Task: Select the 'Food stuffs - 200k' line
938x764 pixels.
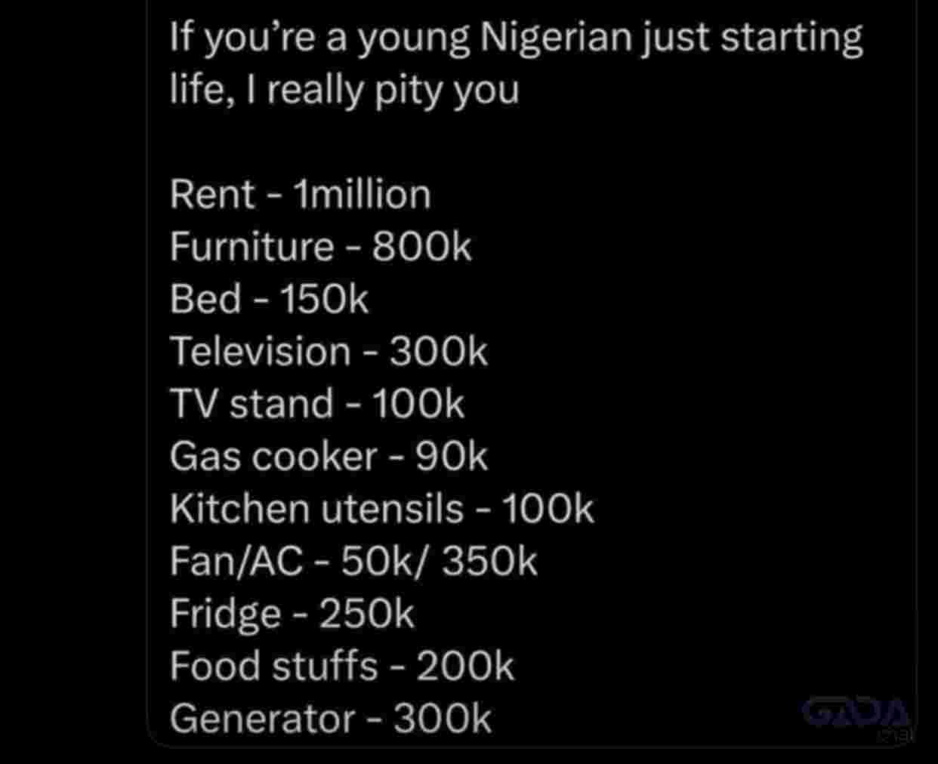Action: coord(341,666)
